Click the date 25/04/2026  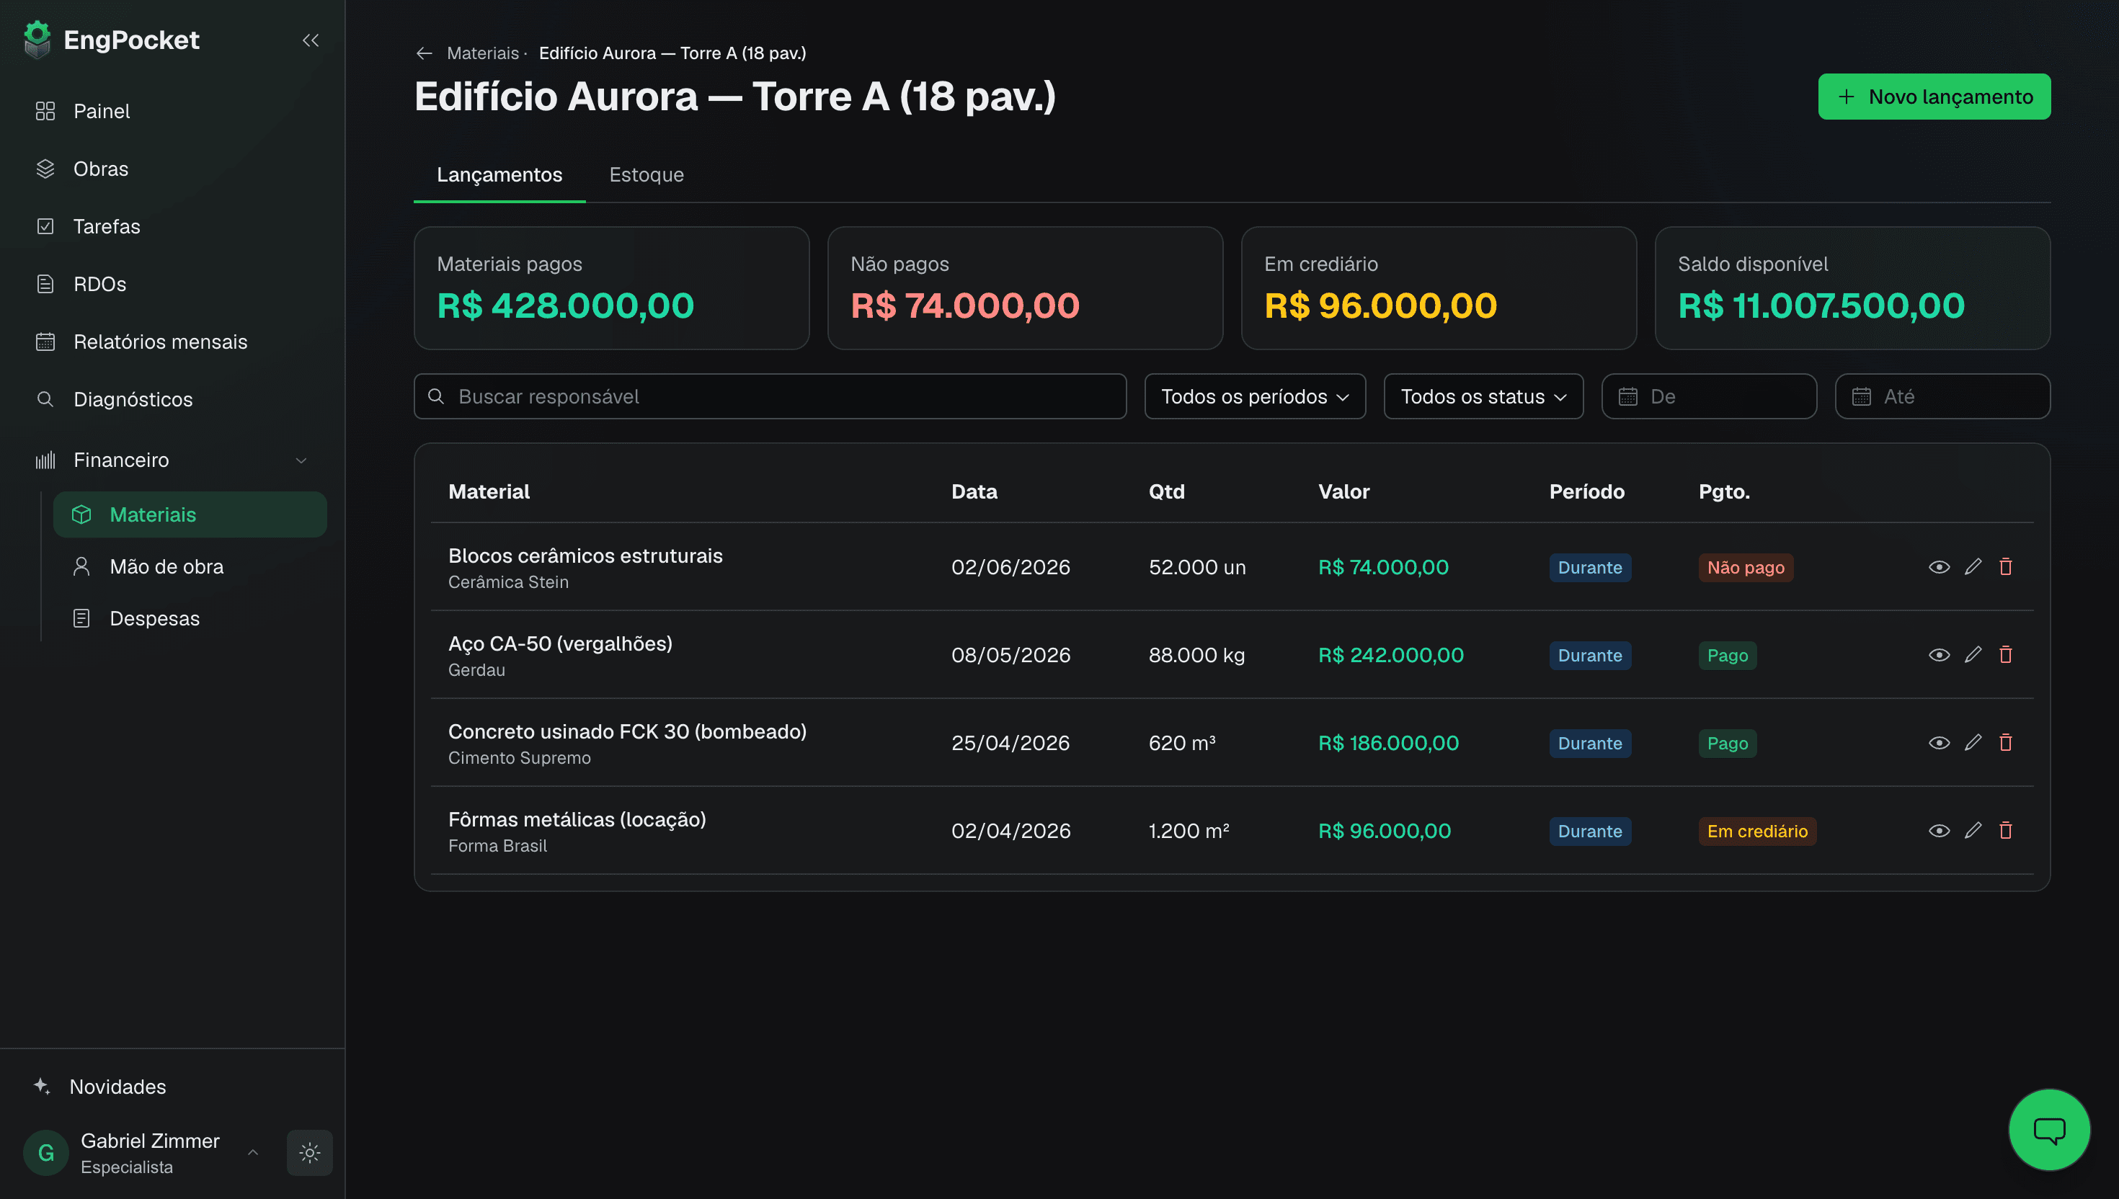pos(1010,743)
